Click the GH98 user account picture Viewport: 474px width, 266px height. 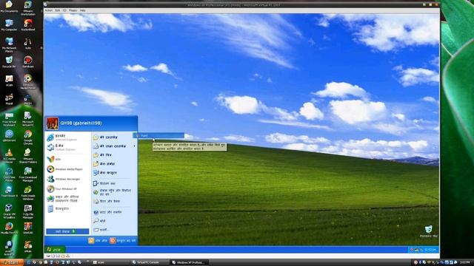pyautogui.click(x=53, y=123)
